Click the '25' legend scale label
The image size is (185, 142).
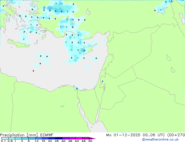57,141
